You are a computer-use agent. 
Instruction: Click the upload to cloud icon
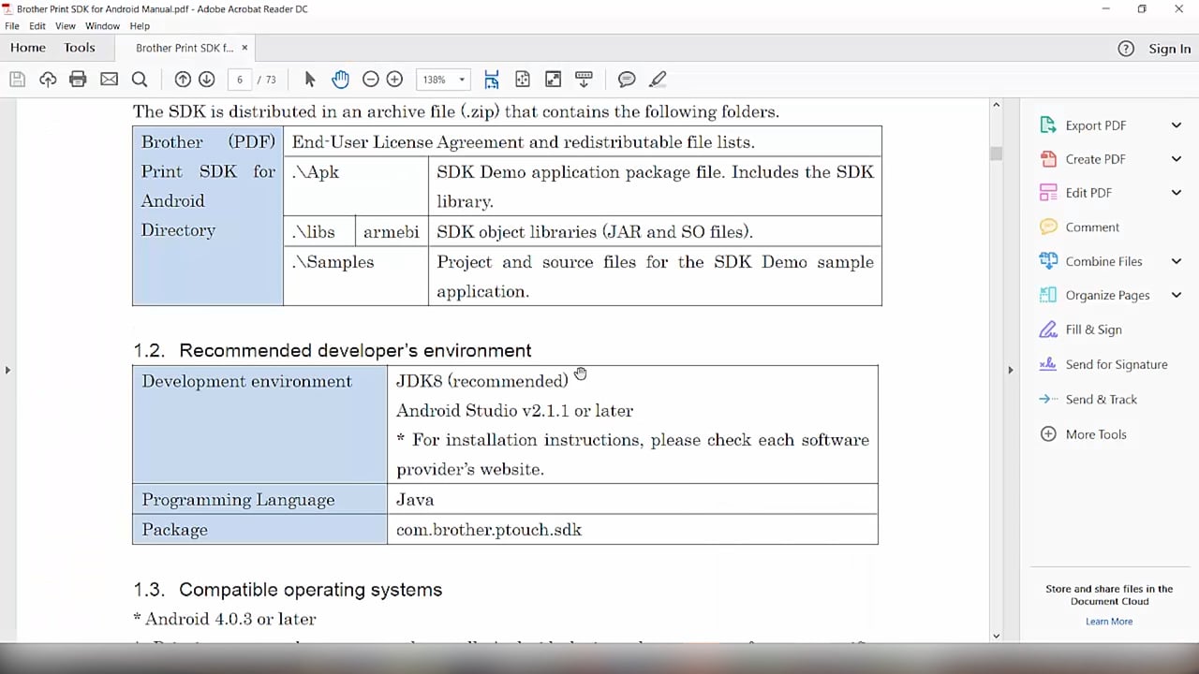coord(48,80)
